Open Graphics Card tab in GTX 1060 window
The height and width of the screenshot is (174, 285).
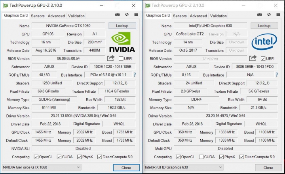[x=16, y=15]
